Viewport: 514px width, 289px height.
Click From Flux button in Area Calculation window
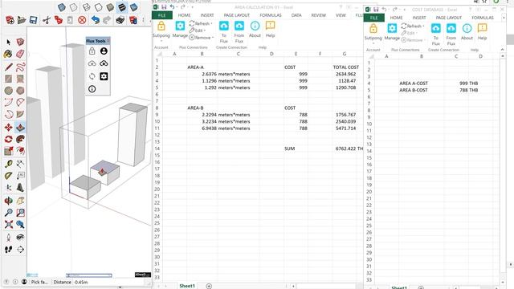pyautogui.click(x=239, y=32)
